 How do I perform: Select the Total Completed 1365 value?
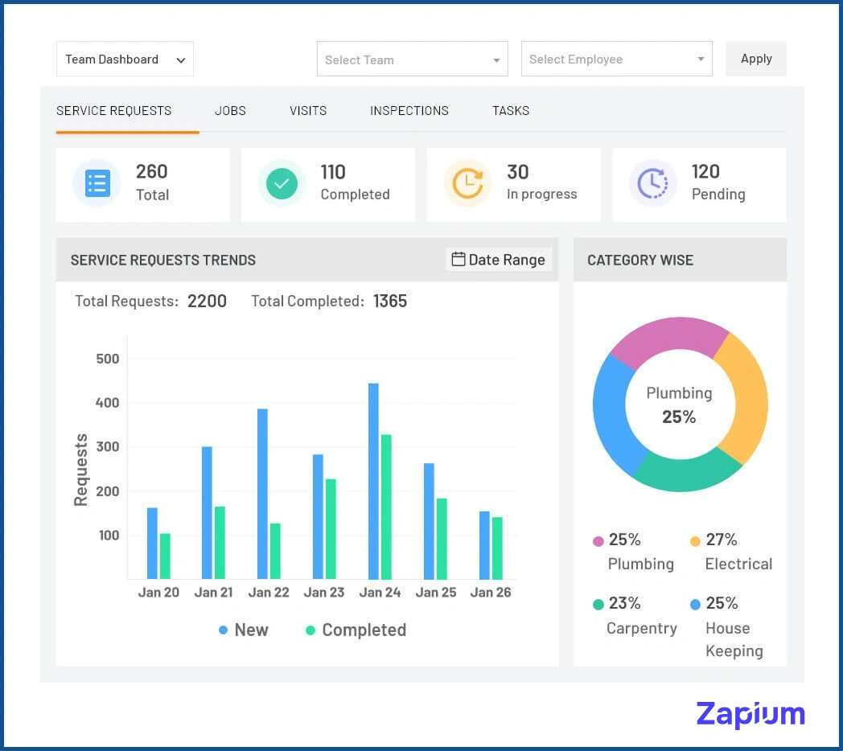390,302
